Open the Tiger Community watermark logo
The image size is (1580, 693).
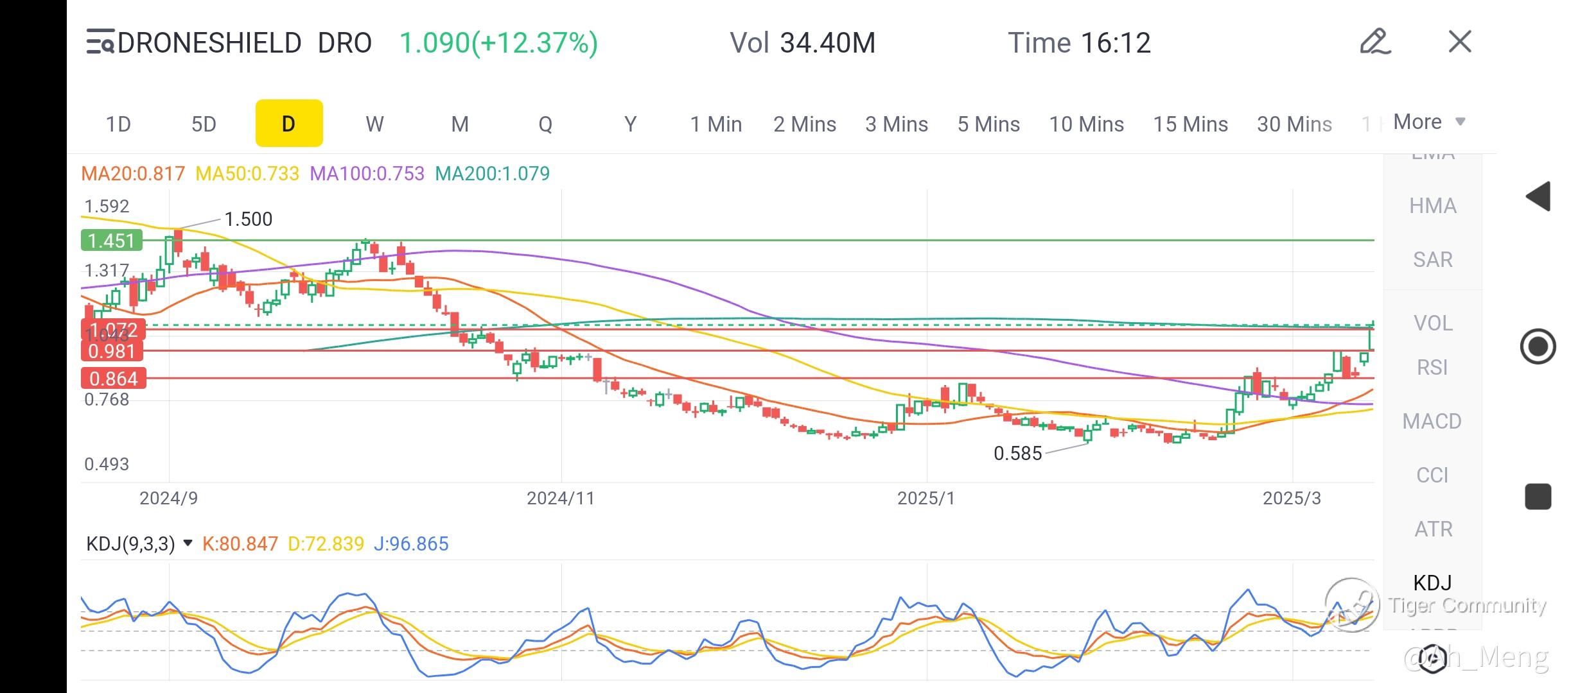pyautogui.click(x=1351, y=604)
